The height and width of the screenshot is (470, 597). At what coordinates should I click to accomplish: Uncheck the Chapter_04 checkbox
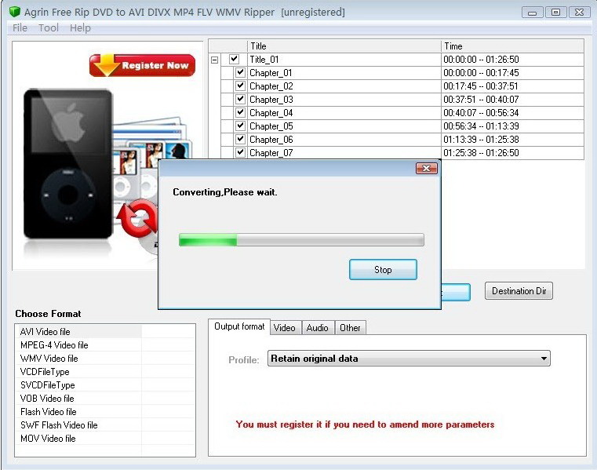(240, 112)
